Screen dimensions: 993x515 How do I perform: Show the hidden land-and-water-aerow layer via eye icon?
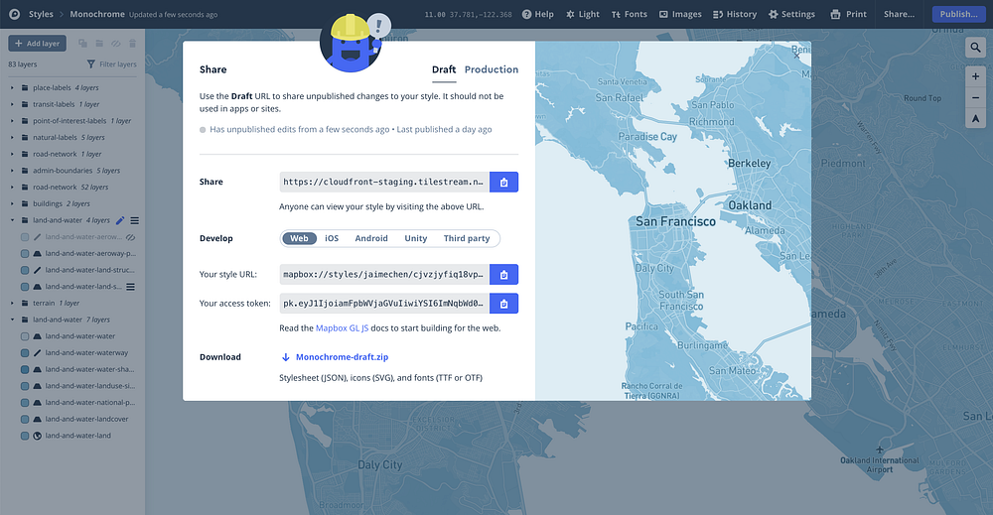[130, 237]
